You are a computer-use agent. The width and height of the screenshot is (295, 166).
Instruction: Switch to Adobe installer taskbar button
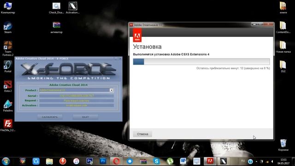click(210, 161)
